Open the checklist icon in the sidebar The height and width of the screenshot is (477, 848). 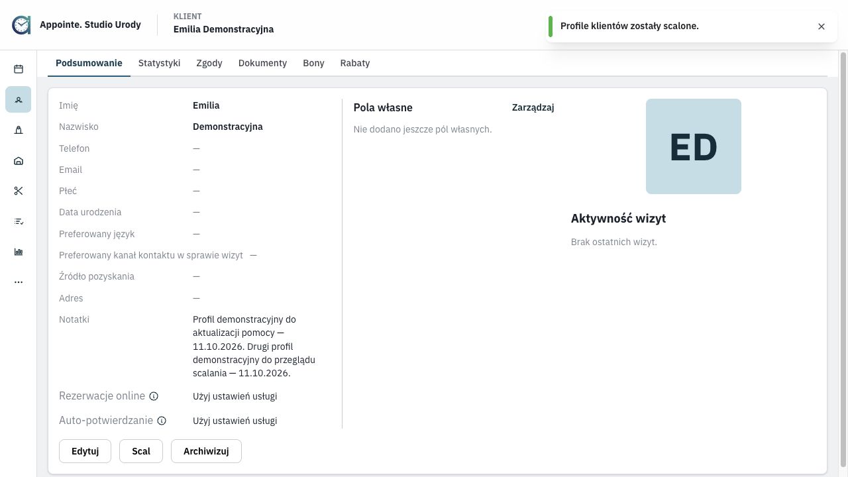[x=19, y=221]
